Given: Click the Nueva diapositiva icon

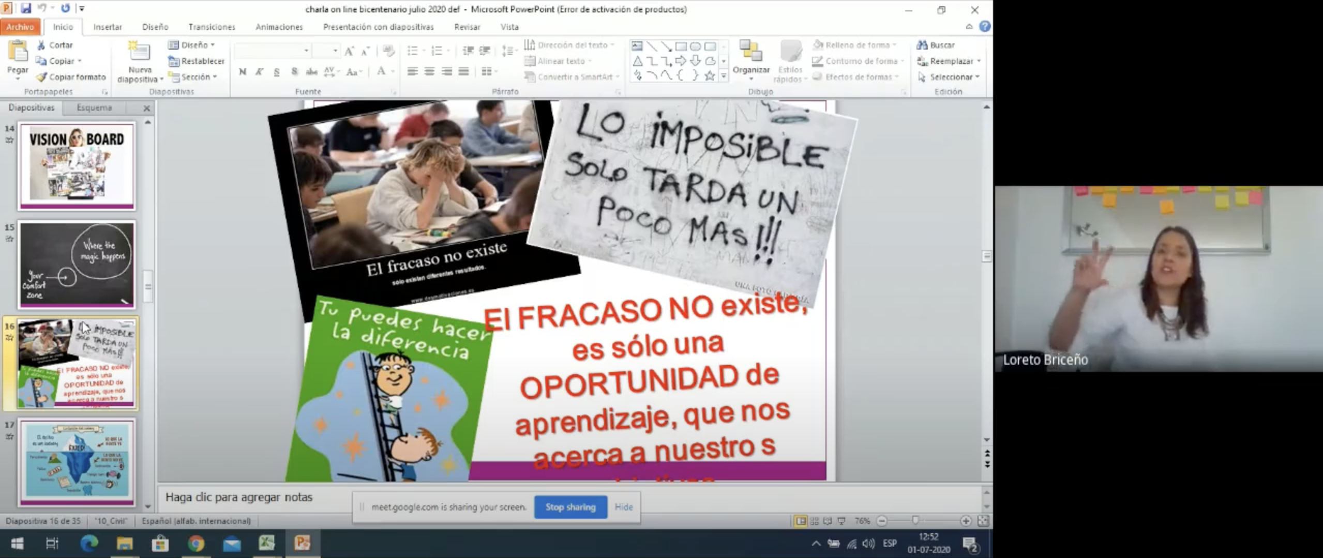Looking at the screenshot, I should pos(139,52).
